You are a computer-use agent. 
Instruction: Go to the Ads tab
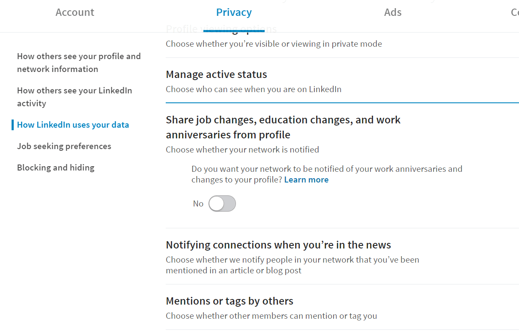pos(393,12)
